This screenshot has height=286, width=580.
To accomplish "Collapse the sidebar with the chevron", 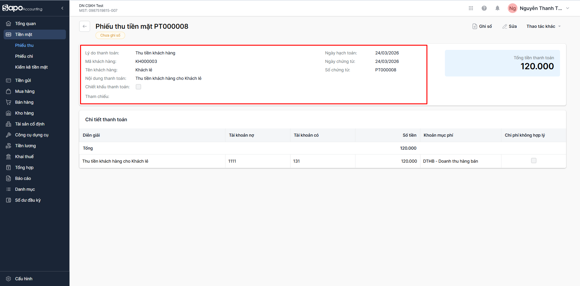I will click(62, 8).
